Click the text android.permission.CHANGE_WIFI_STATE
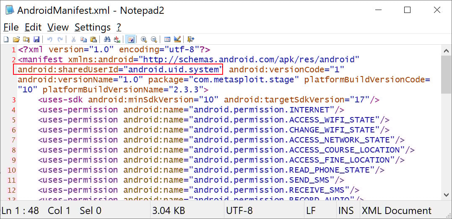The height and width of the screenshot is (219, 452). 284,130
